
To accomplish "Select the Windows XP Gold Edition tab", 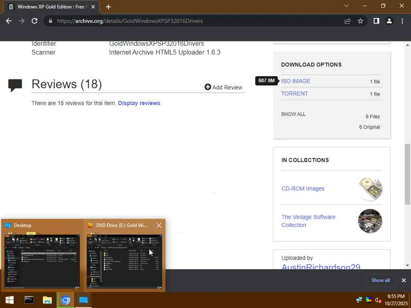I will tap(51, 7).
